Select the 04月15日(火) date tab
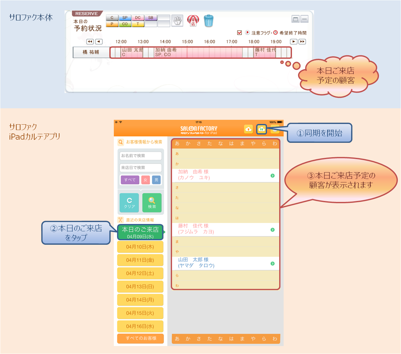 140,313
